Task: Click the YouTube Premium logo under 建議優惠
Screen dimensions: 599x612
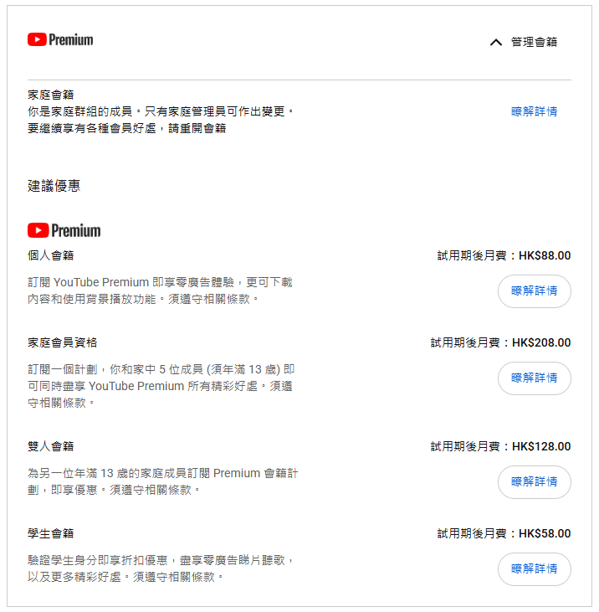Action: coord(64,230)
